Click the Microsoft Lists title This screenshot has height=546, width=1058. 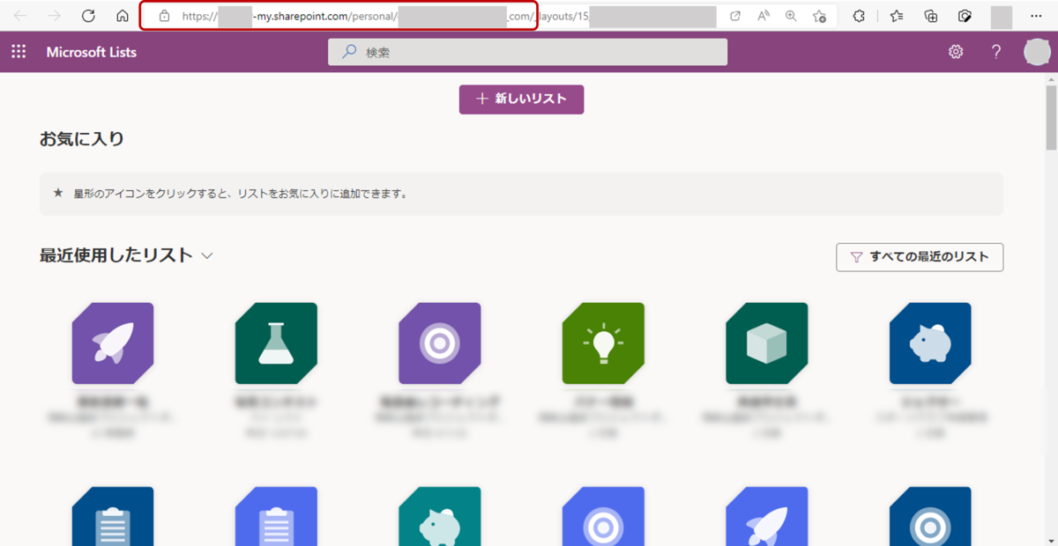(x=92, y=52)
